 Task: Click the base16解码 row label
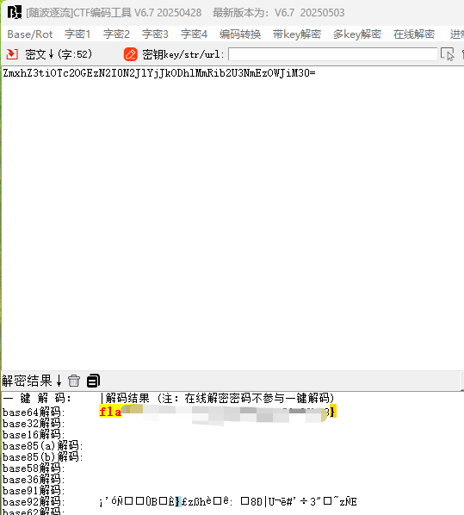click(34, 435)
